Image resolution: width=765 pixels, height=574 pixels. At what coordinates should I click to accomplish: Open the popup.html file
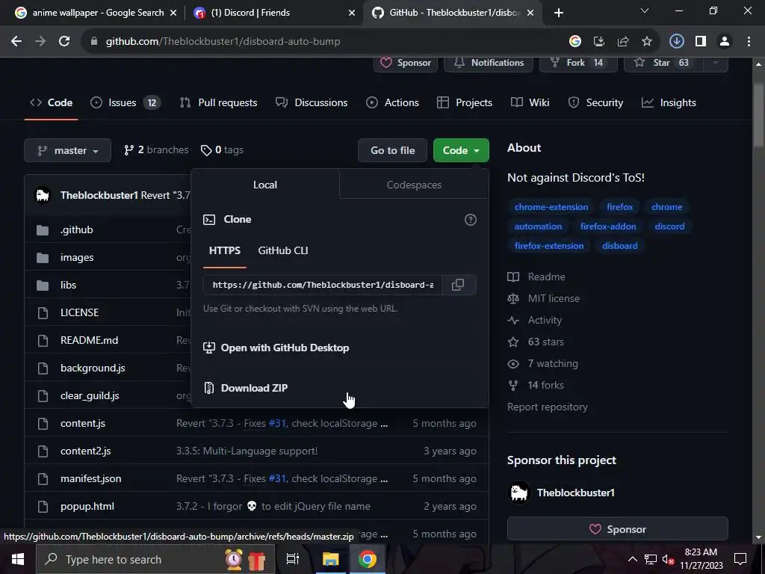click(x=87, y=506)
